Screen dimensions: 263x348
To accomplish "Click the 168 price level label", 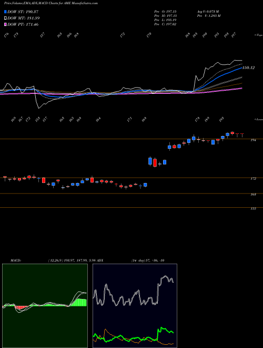I will (254, 195).
